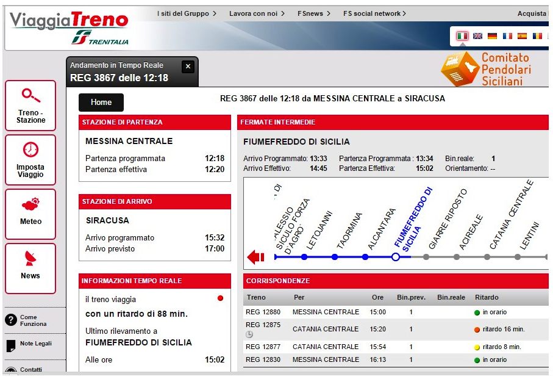
Task: Open Note Legali document icon
Action: (11, 345)
